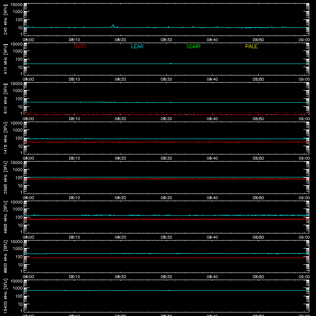Click the cyan LEAR legend label

(x=137, y=46)
